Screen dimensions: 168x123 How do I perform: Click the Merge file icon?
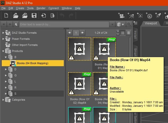click(25, 15)
